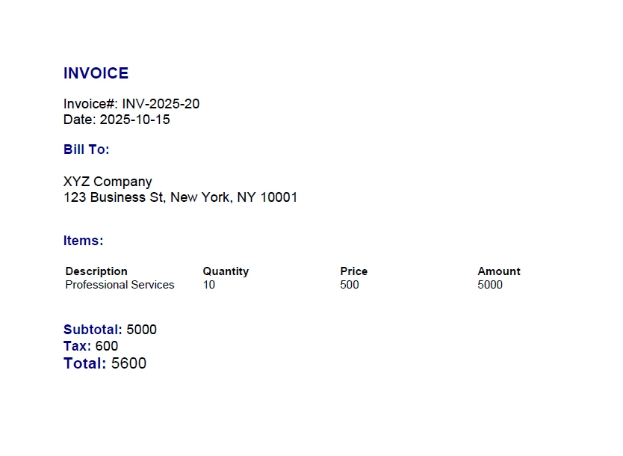Click the Description column header

[96, 271]
